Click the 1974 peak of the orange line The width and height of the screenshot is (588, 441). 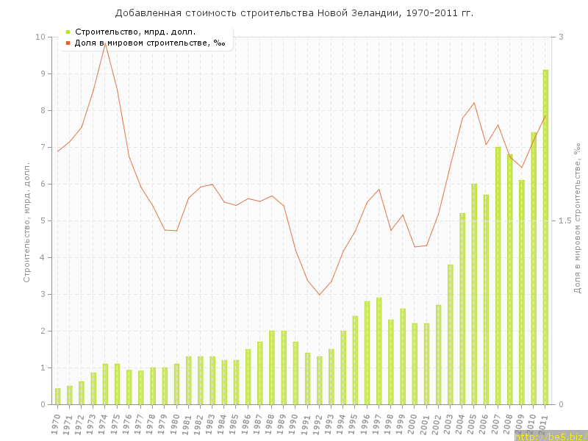tap(105, 43)
